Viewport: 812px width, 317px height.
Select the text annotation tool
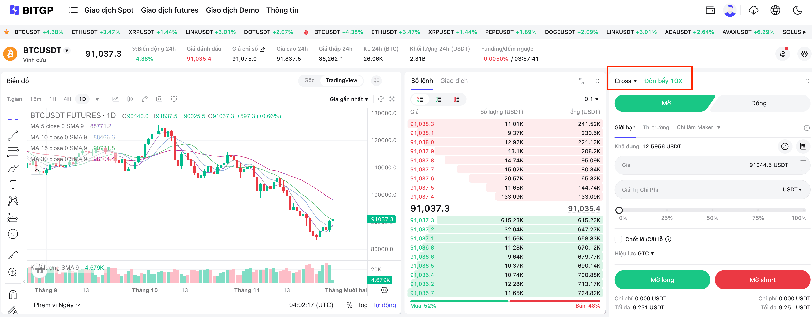point(13,184)
